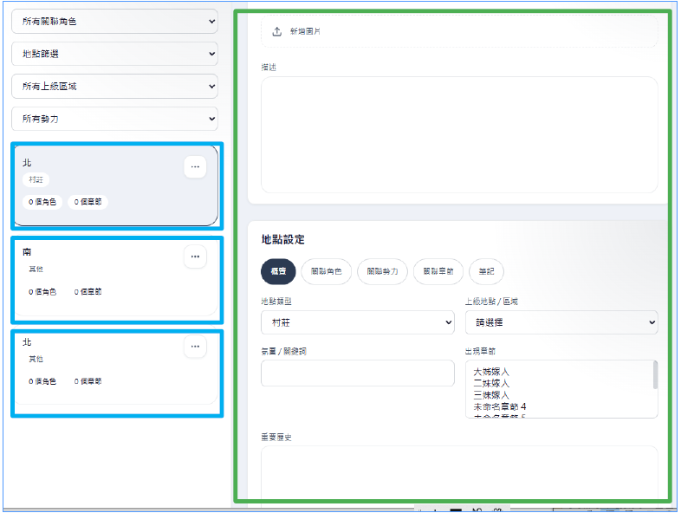The height and width of the screenshot is (513, 681).
Task: Select the 概覽 tab
Action: pyautogui.click(x=278, y=271)
